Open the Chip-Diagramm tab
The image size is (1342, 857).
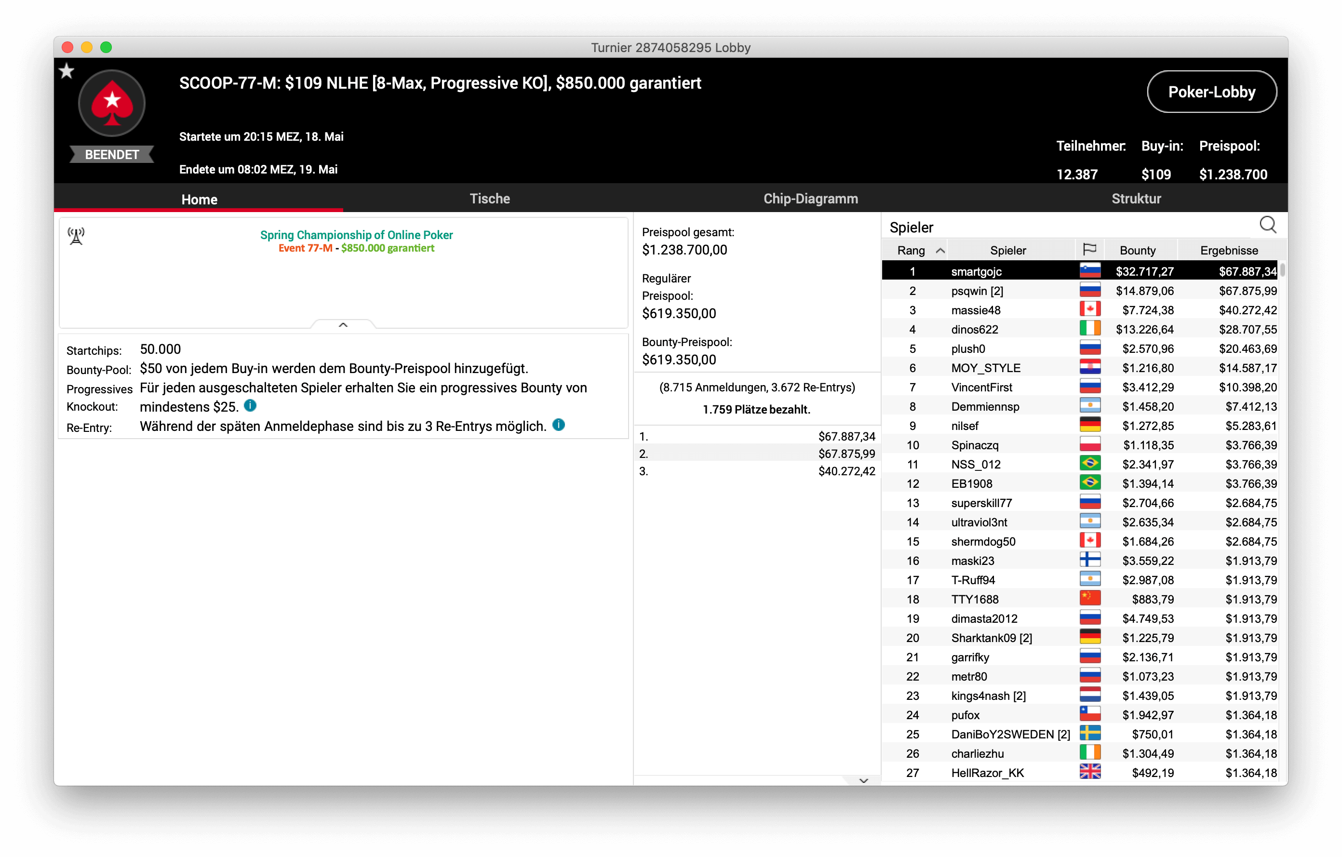[810, 199]
